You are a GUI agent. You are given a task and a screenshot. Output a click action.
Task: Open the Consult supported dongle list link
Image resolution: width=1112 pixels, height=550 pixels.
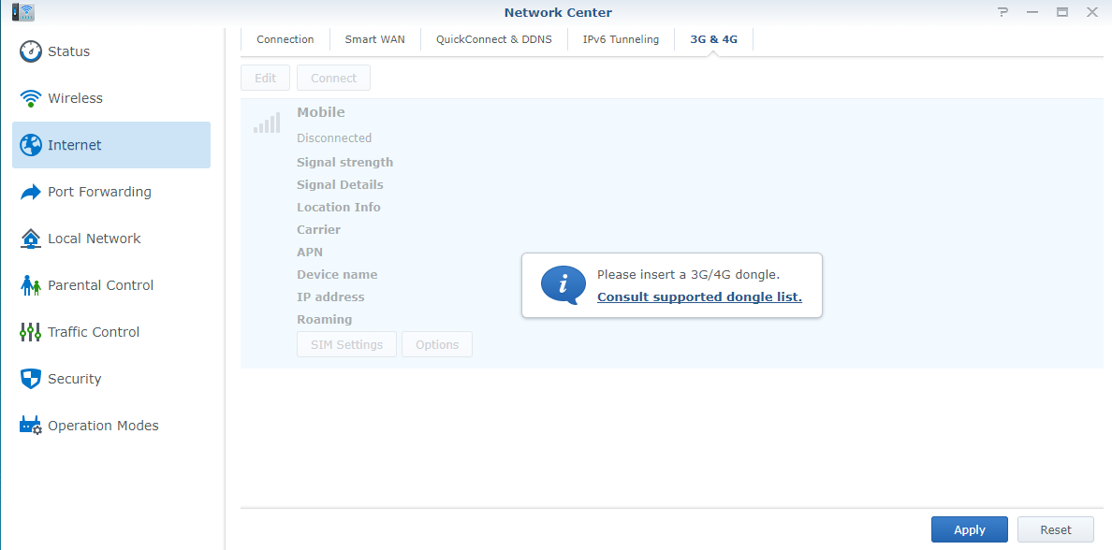pyautogui.click(x=699, y=297)
